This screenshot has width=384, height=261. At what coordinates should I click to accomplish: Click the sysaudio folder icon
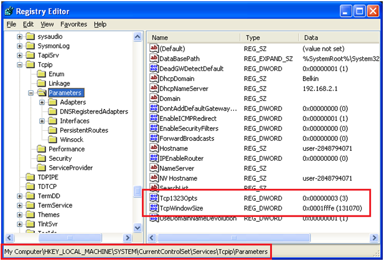(30, 37)
